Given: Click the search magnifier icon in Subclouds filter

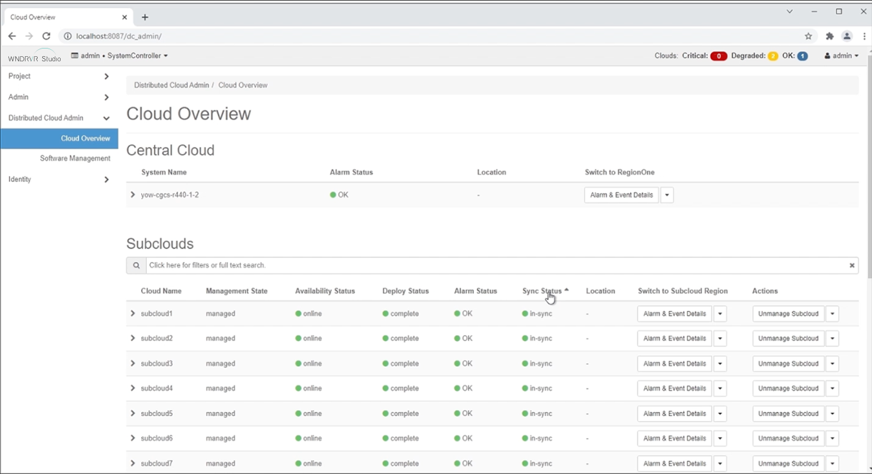Looking at the screenshot, I should (136, 265).
